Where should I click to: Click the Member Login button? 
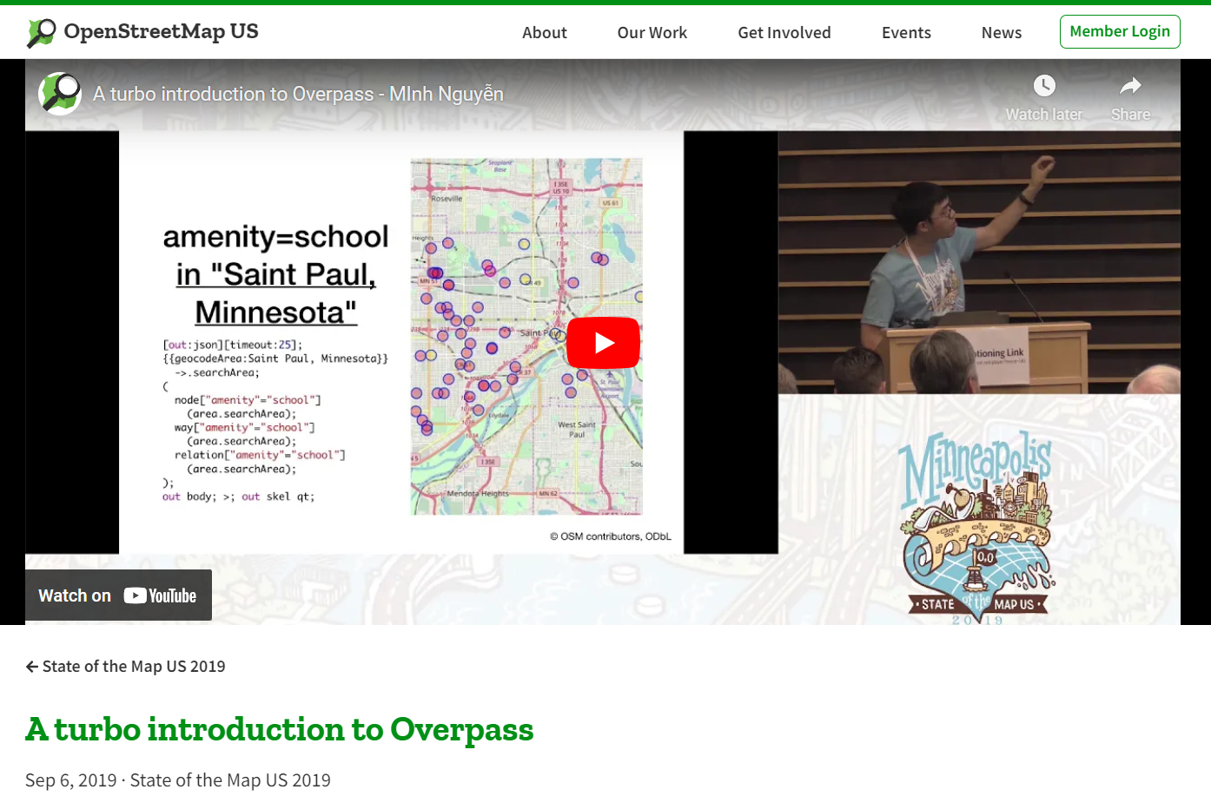coord(1120,31)
